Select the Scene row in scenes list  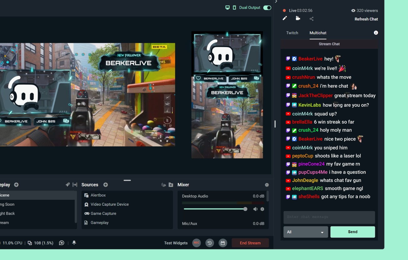coord(38,195)
